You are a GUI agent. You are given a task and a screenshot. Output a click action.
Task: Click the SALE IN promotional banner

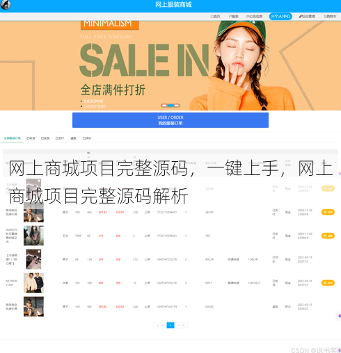tap(170, 65)
